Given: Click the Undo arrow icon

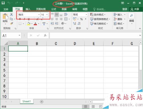Looking at the screenshot, I should click(9, 3).
